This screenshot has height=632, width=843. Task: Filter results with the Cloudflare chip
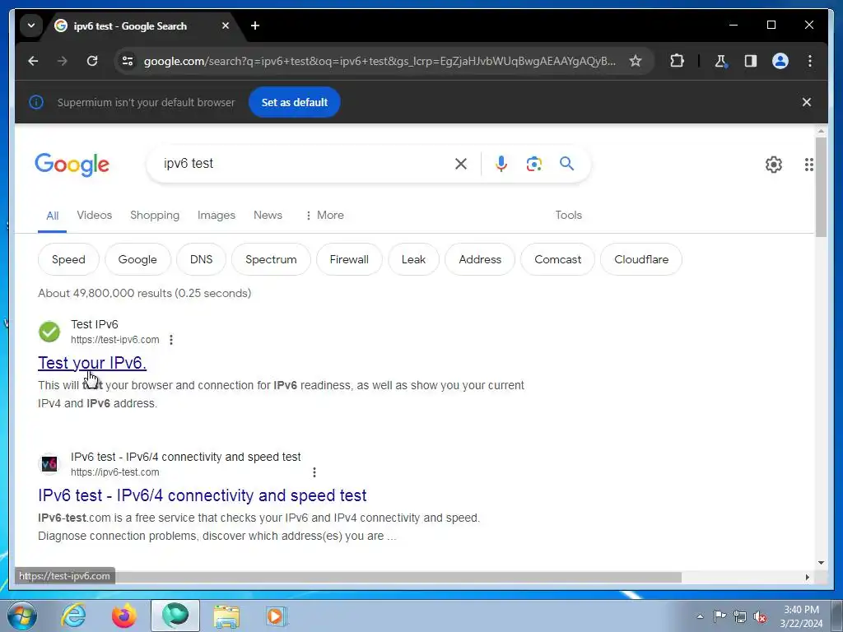click(x=641, y=259)
